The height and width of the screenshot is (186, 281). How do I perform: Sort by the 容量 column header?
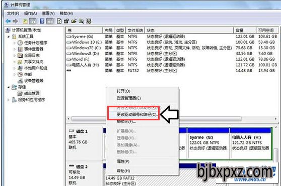(x=245, y=30)
